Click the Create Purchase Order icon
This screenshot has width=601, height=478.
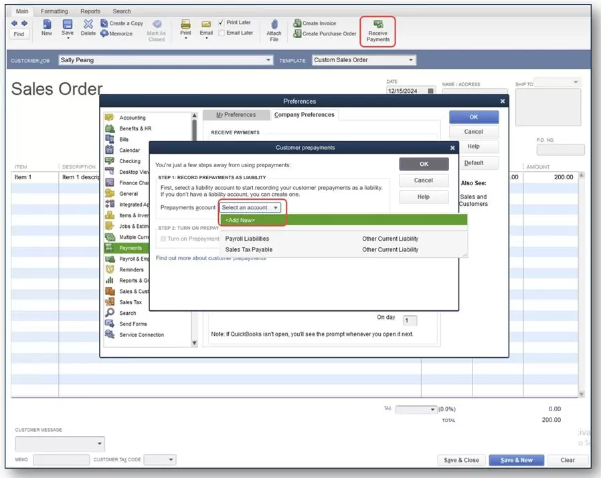[x=297, y=33]
